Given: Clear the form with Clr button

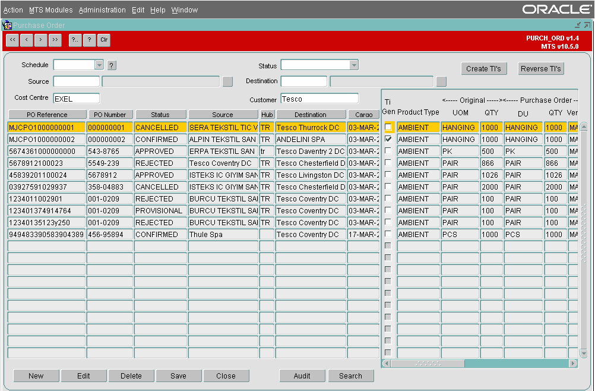Looking at the screenshot, I should tap(104, 40).
